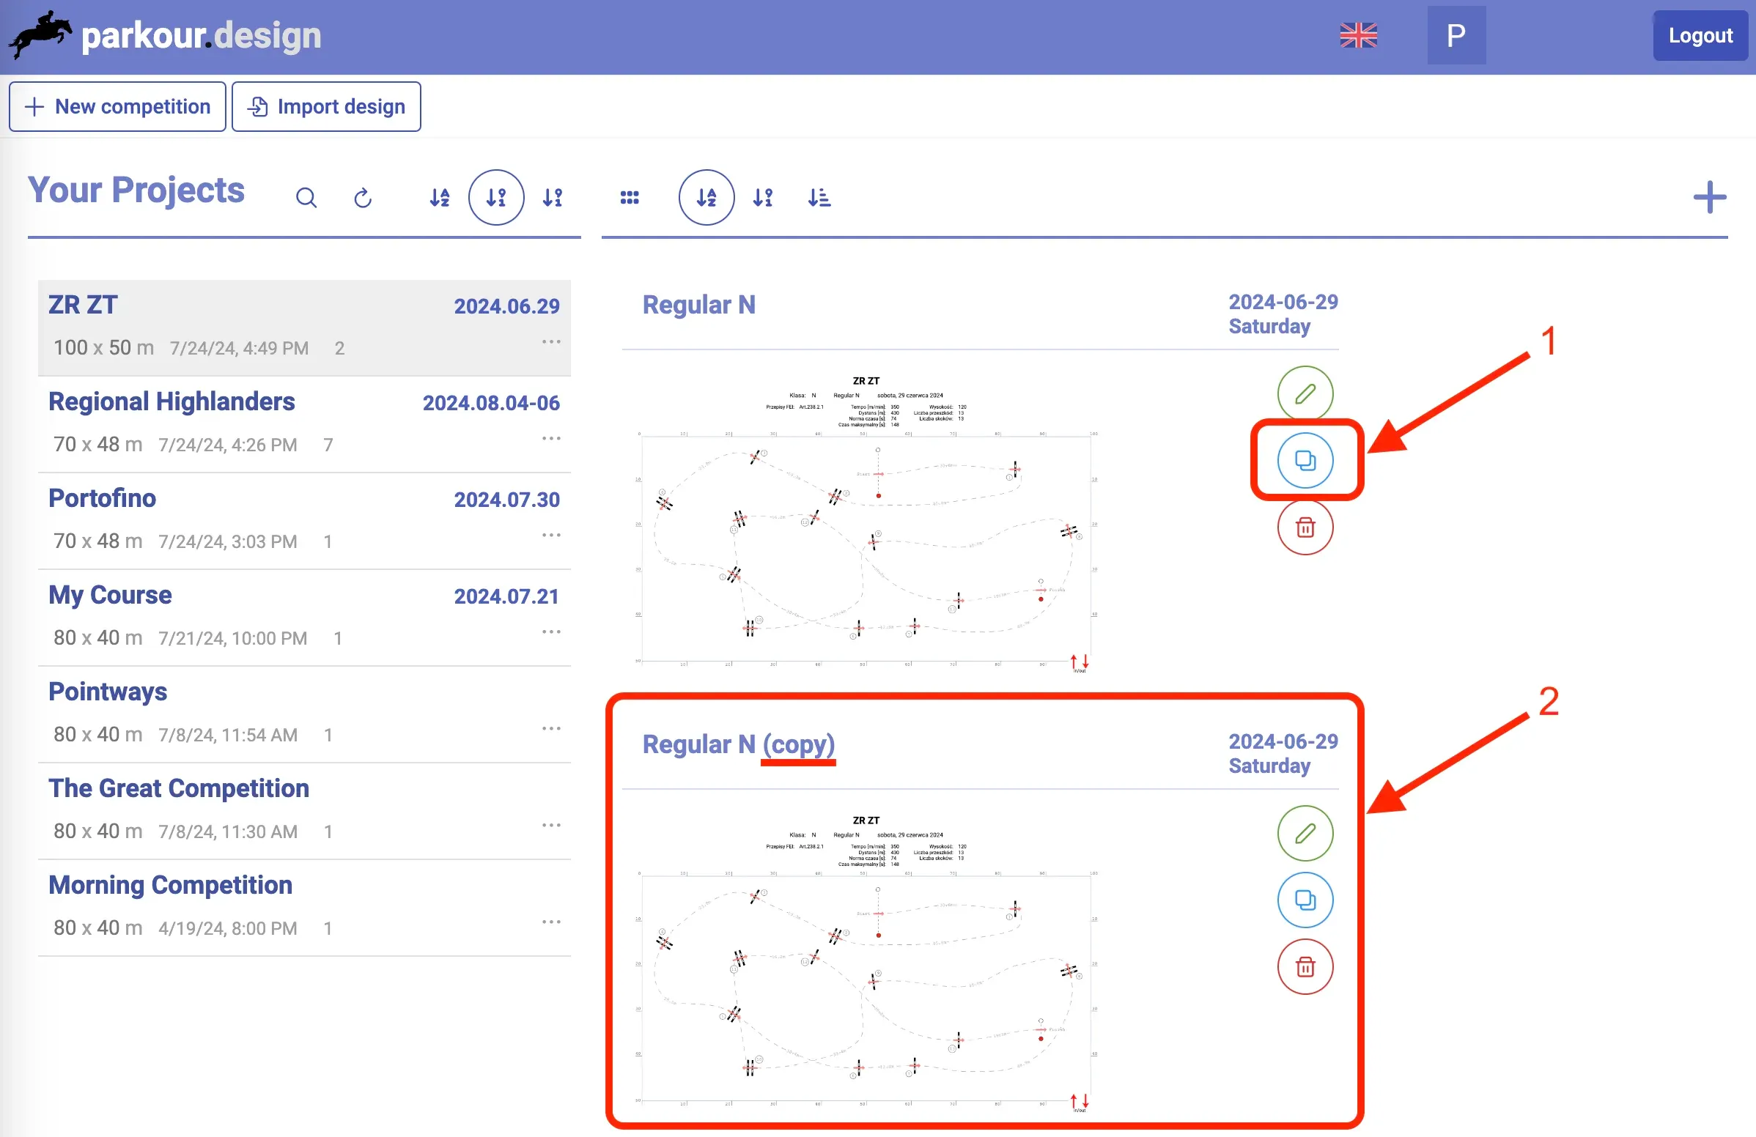Viewport: 1756px width, 1137px height.
Task: Select the Regional Highlanders project
Action: click(171, 402)
